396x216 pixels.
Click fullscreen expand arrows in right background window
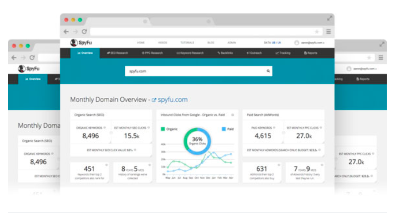(382, 45)
